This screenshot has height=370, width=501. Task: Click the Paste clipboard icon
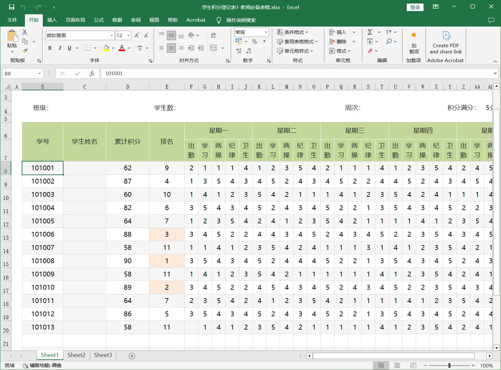coord(12,36)
